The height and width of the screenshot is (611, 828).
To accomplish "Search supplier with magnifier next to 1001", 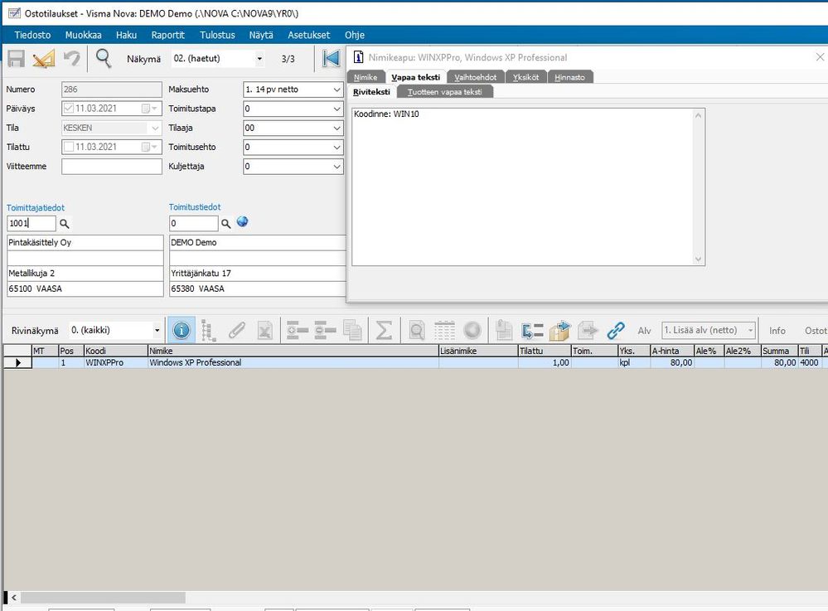I will click(x=65, y=224).
